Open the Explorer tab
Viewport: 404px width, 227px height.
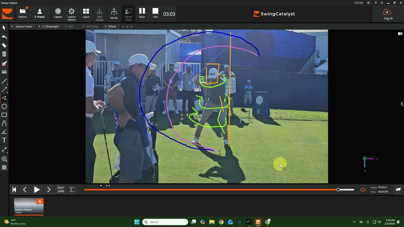click(22, 14)
